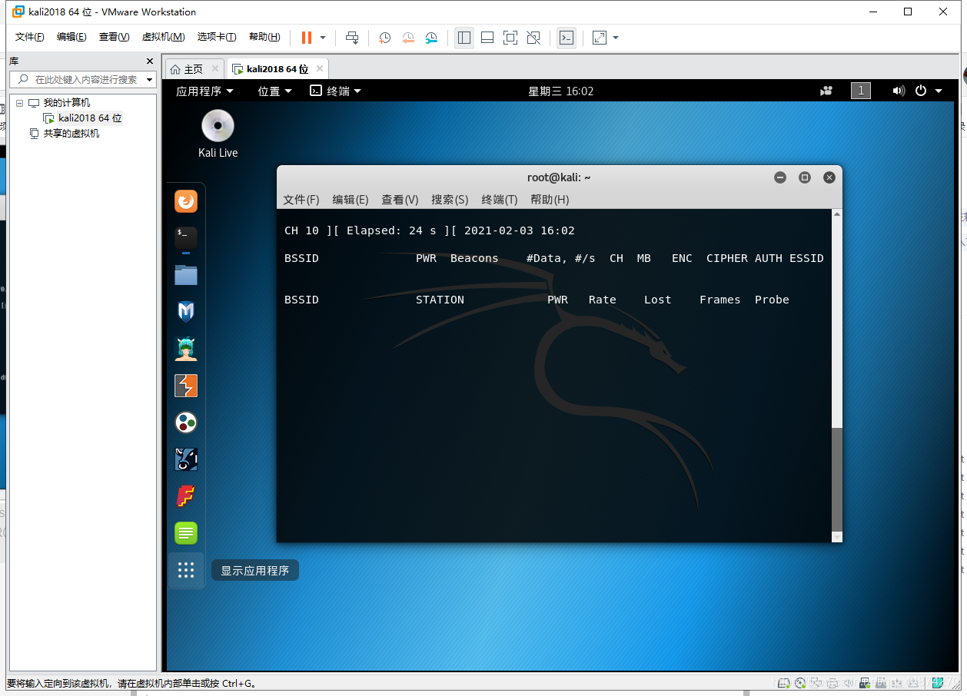Open the three-colored circle dock icon

click(186, 423)
